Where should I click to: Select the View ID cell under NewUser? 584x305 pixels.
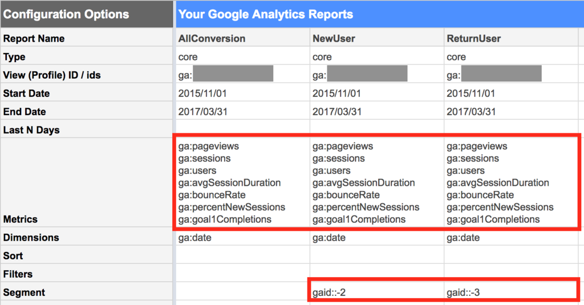pyautogui.click(x=376, y=75)
